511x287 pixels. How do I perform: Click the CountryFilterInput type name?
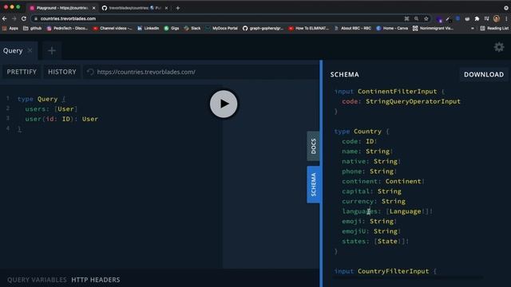393,271
